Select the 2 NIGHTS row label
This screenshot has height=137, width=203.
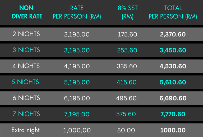[x=26, y=34]
